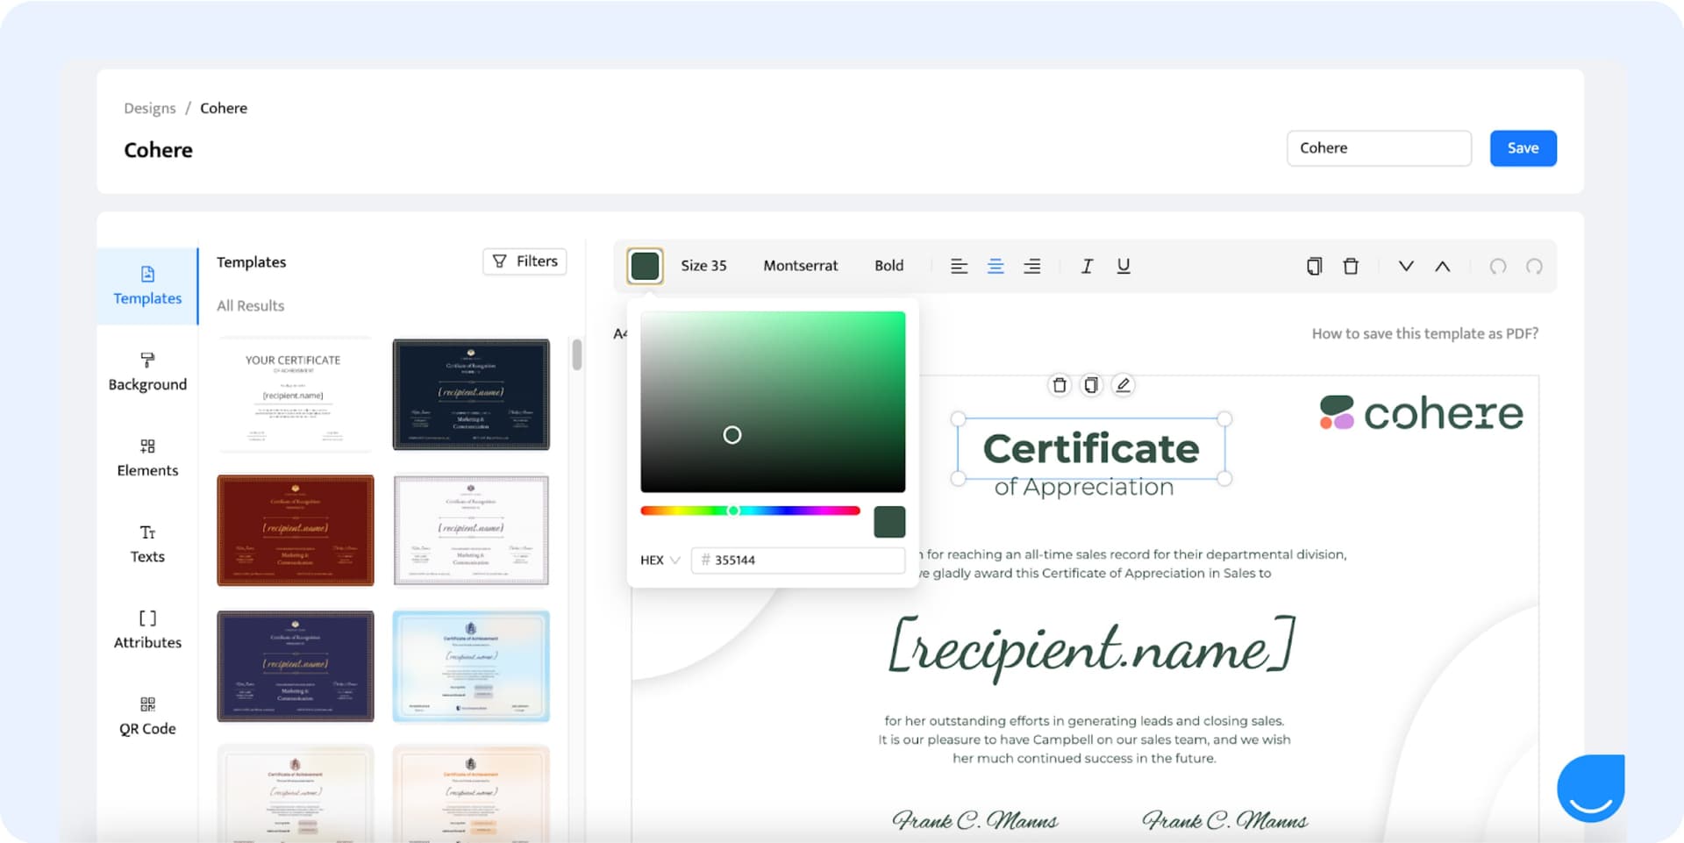
Task: Switch to the Templates tab
Action: point(146,286)
